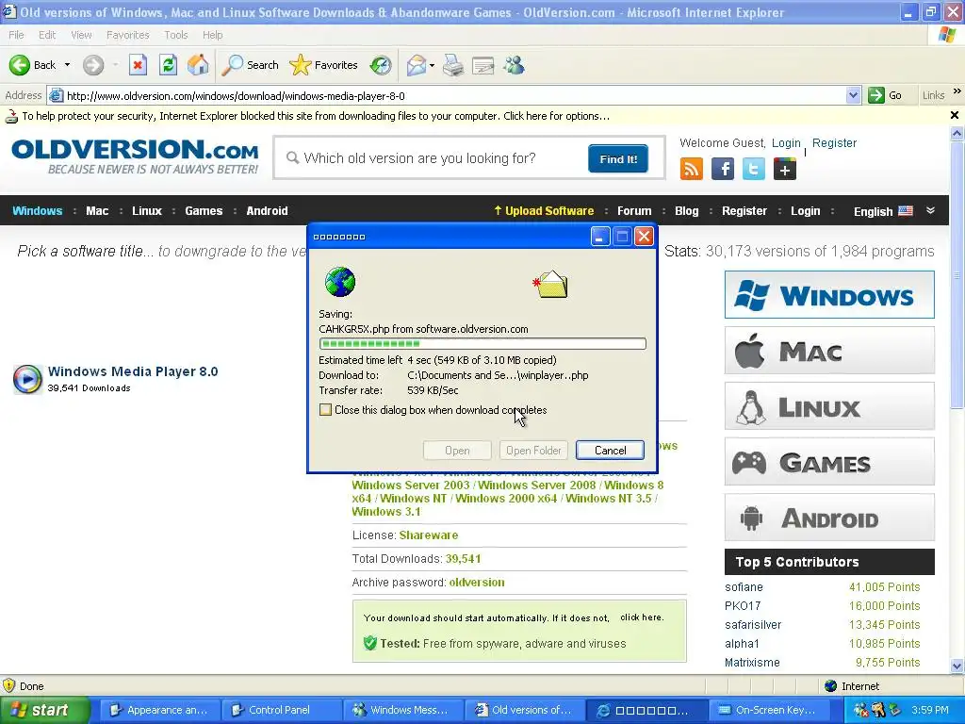Cancel the file download
This screenshot has width=965, height=724.
point(610,450)
